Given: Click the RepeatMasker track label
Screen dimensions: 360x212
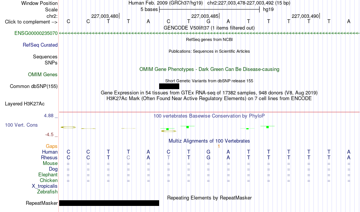Looking at the screenshot, I should point(42,203).
